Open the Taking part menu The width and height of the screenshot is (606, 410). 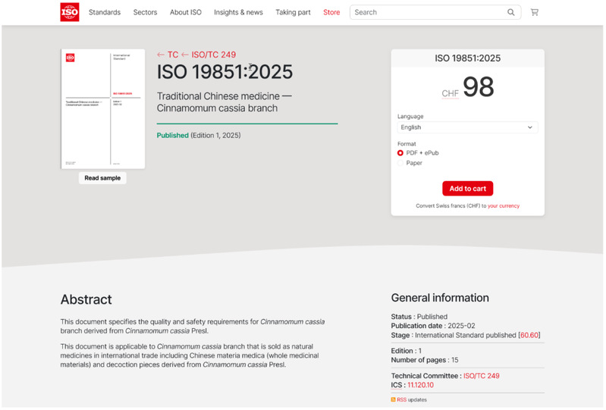pos(293,12)
